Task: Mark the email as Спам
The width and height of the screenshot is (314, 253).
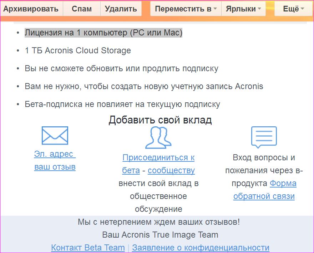Action: coord(81,9)
